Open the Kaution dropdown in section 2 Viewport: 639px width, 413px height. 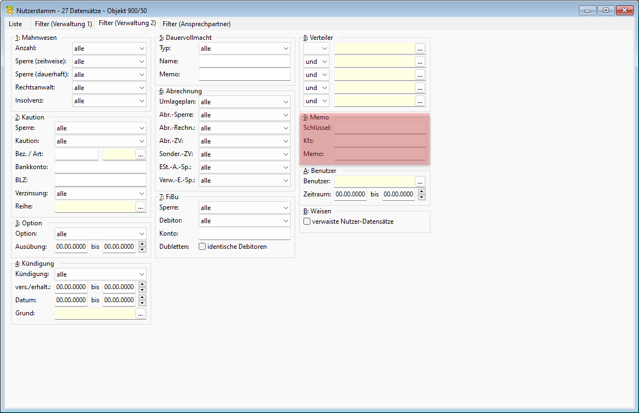click(100, 141)
